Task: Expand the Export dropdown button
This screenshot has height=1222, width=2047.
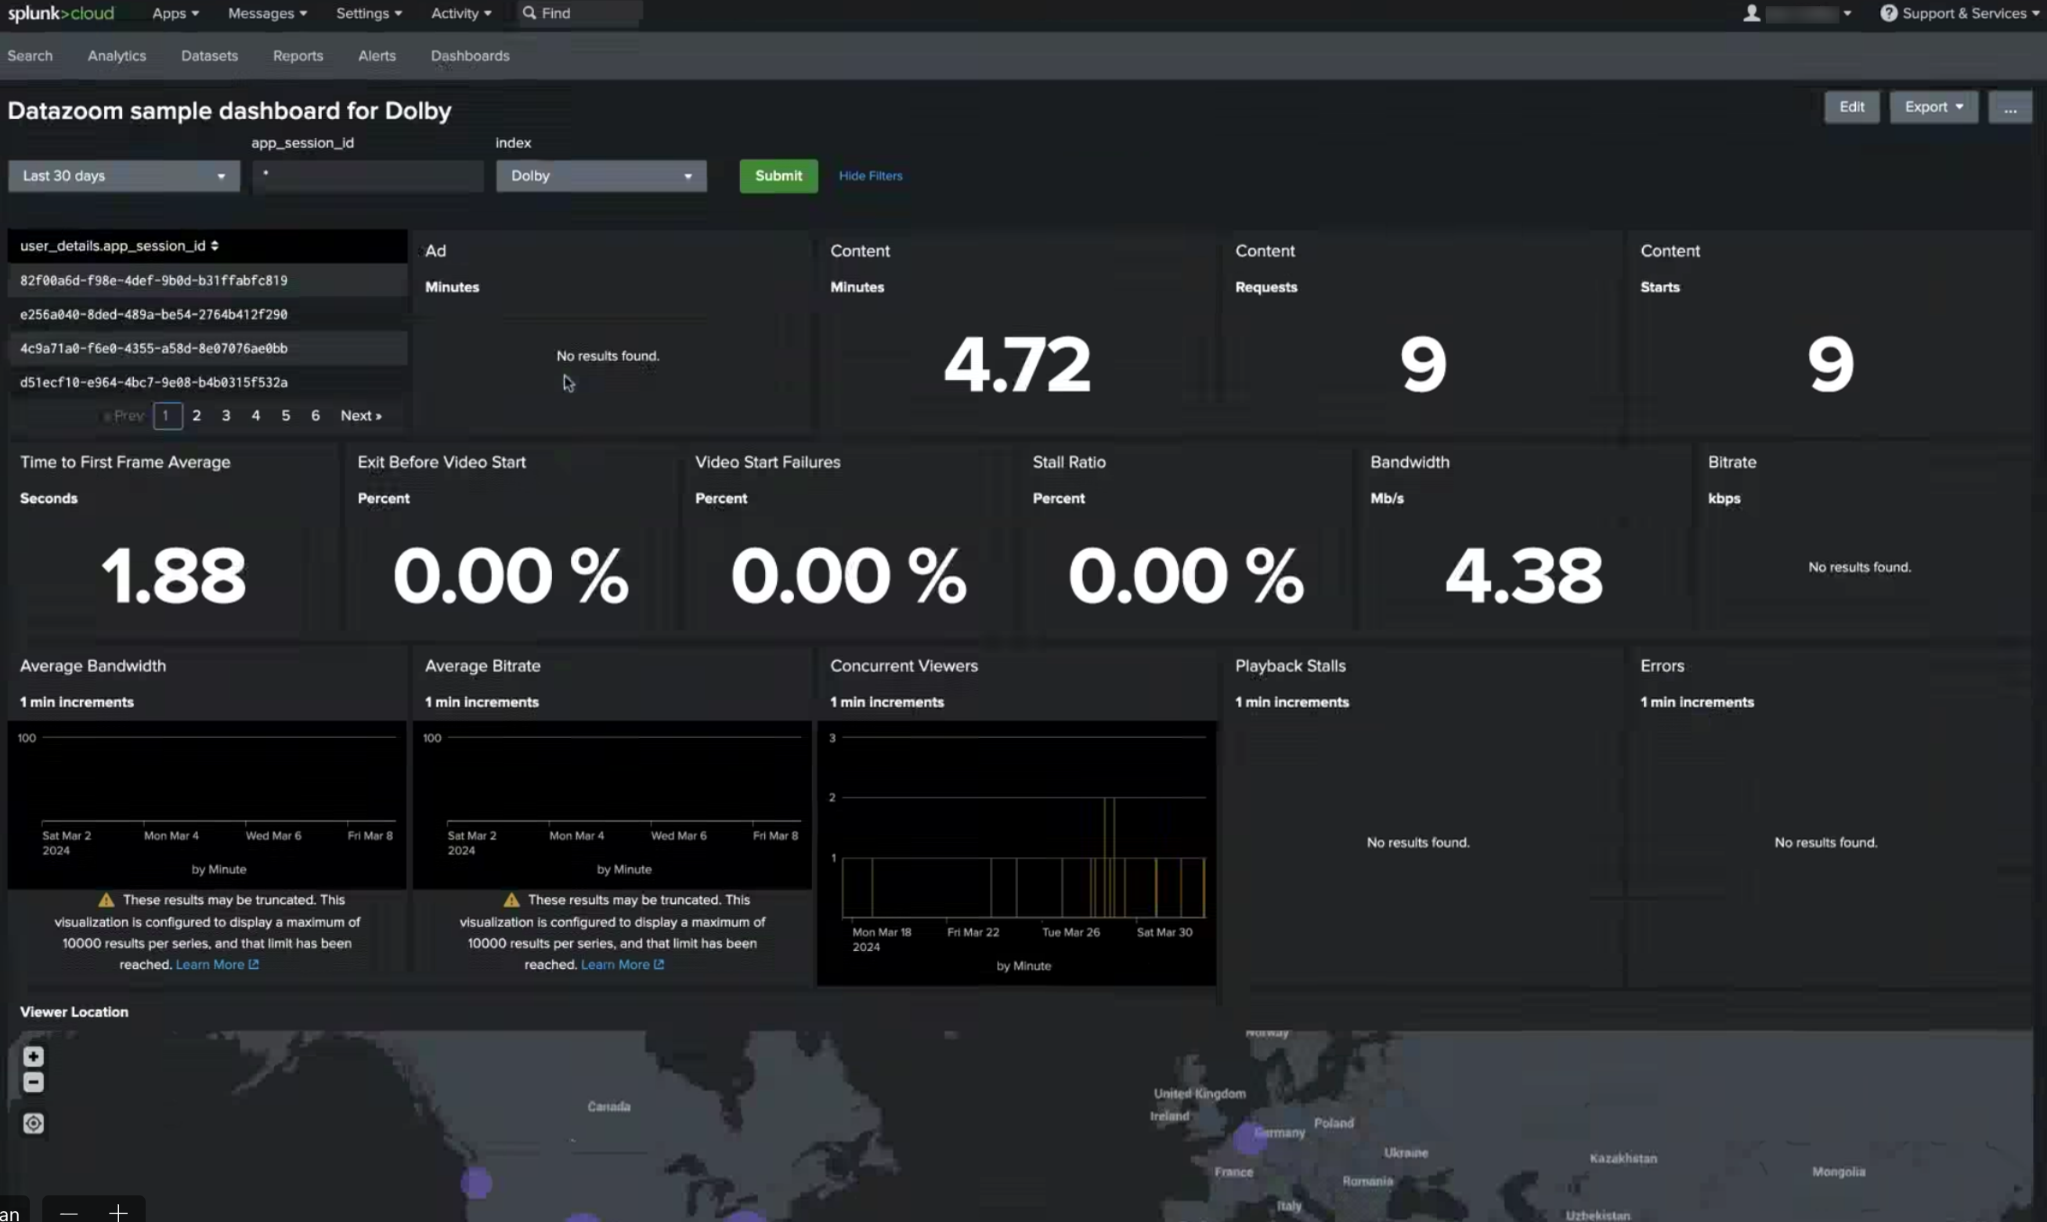Action: point(1933,107)
